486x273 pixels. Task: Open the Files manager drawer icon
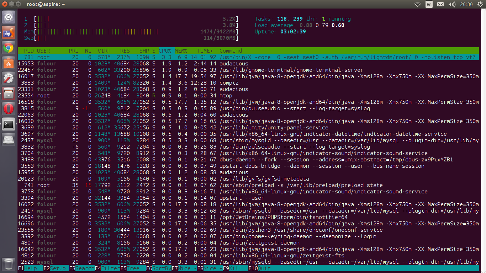[x=9, y=93]
